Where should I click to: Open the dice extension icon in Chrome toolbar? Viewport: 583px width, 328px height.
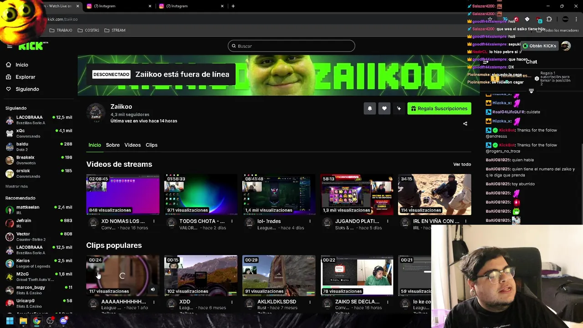(527, 19)
